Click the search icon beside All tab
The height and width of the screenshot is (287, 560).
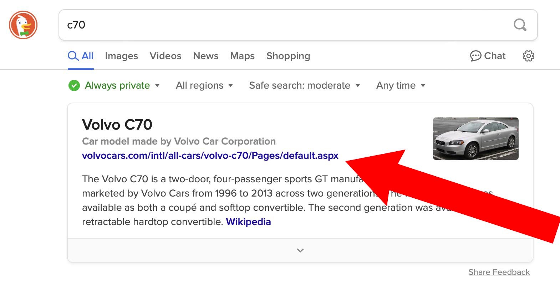click(73, 56)
